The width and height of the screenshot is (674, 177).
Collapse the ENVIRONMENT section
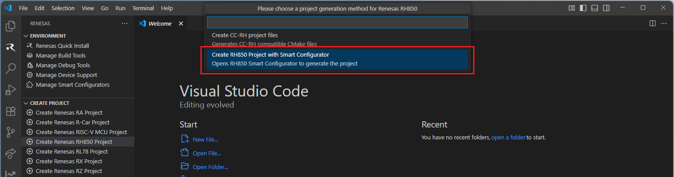click(x=26, y=36)
